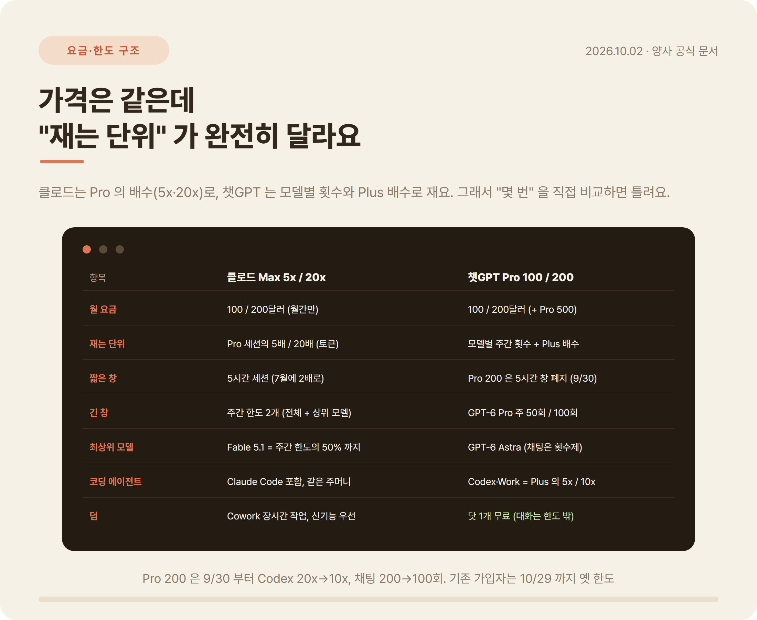Click the cell 'Claude Code 포함, 같은 주머니'
This screenshot has width=757, height=620.
[x=289, y=482]
